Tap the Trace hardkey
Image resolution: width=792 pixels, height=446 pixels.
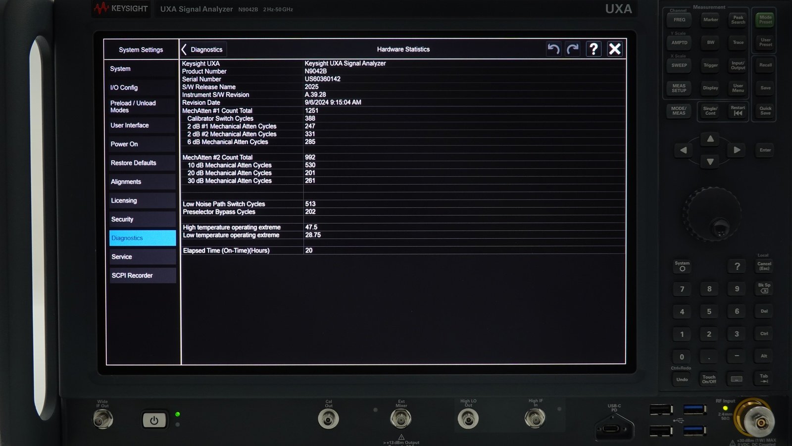(738, 43)
